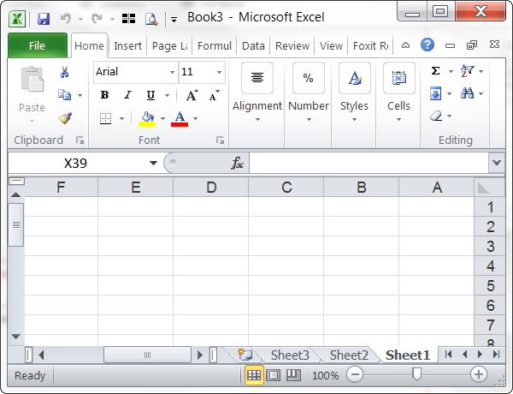
Task: Minimize the ribbon with caret icon
Action: [x=405, y=45]
